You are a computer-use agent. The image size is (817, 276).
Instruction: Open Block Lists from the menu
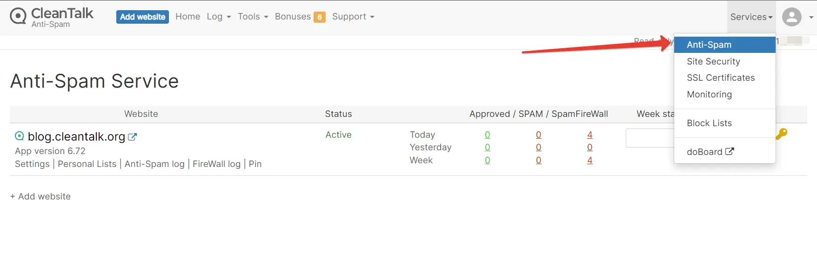tap(709, 123)
